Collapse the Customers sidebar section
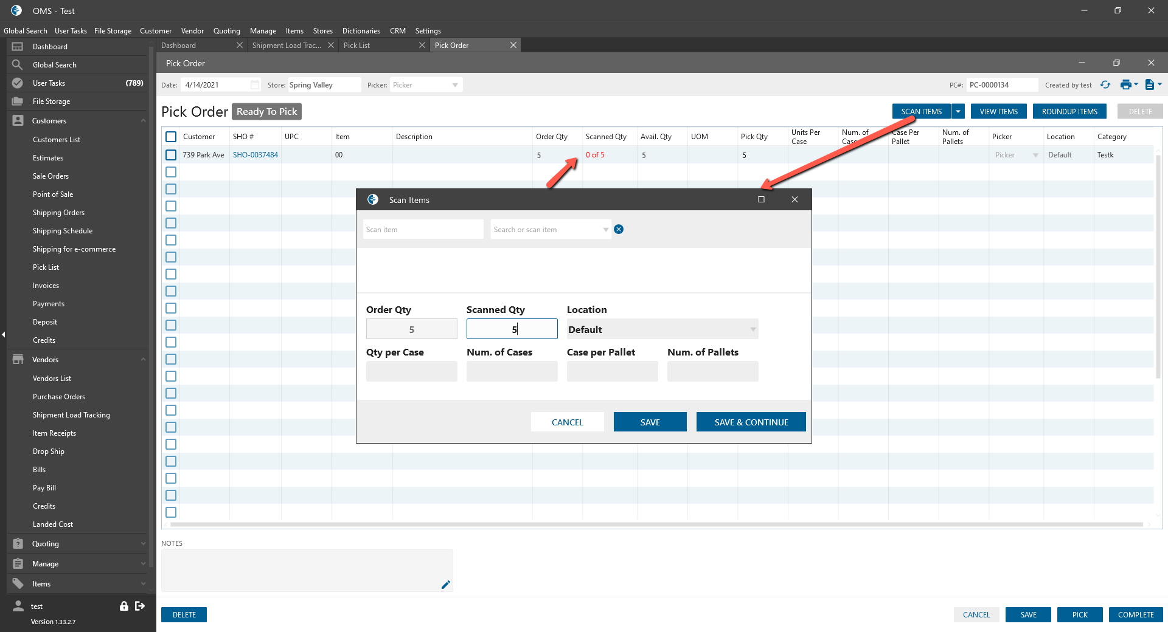The width and height of the screenshot is (1168, 632). 144,121
